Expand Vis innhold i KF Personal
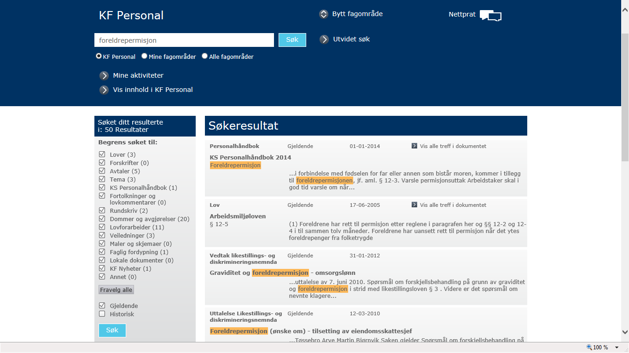The width and height of the screenshot is (629, 353). pos(153,90)
